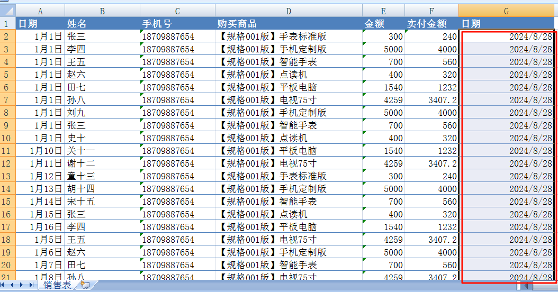The image size is (558, 292).
Task: Select column A header
Action: [40, 11]
